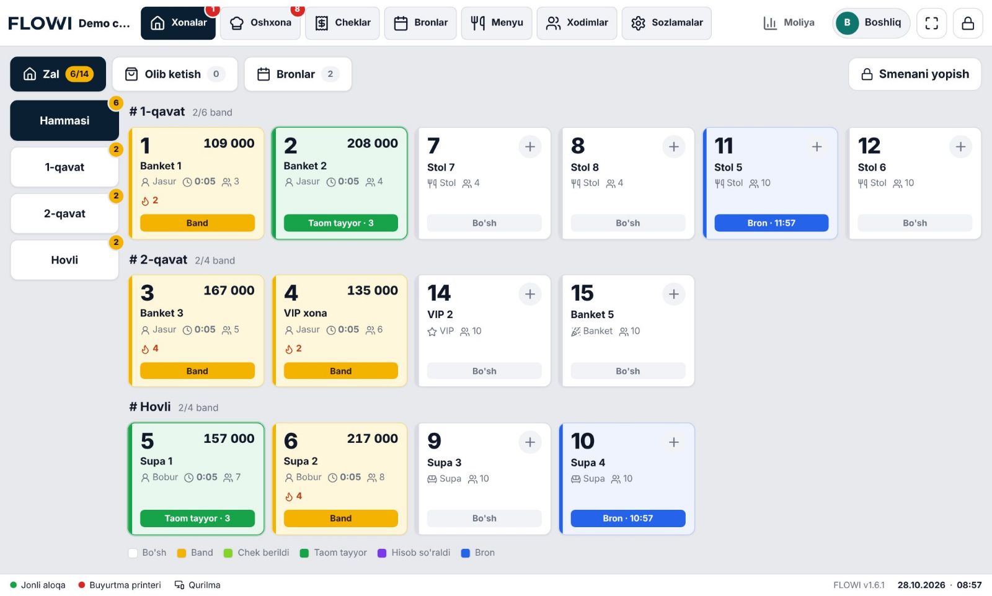The image size is (992, 596).
Task: Click Smenani yopish button
Action: (914, 74)
